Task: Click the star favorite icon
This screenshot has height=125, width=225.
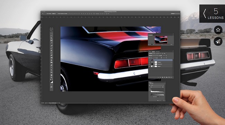Action: (x=218, y=30)
